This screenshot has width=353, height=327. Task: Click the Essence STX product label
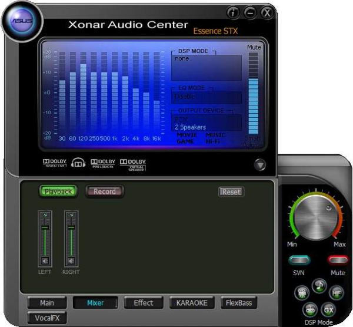[215, 31]
